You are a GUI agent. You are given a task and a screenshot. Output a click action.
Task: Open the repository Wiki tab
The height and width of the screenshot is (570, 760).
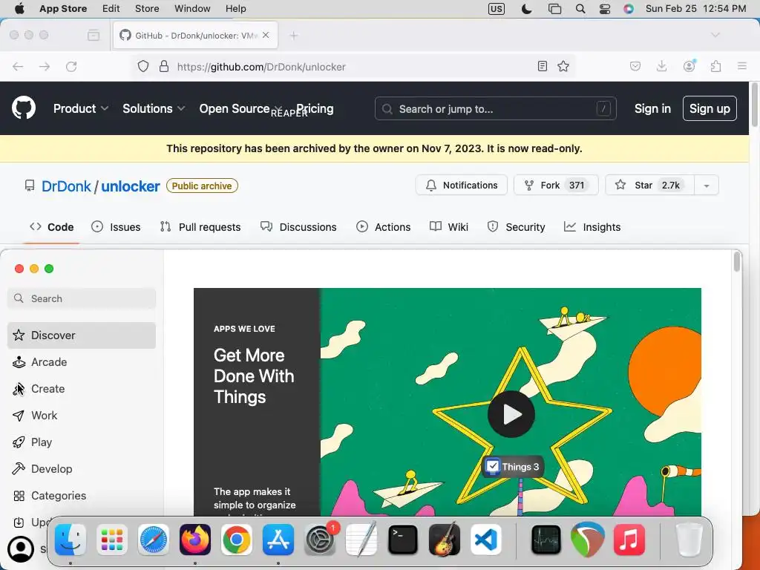(449, 227)
